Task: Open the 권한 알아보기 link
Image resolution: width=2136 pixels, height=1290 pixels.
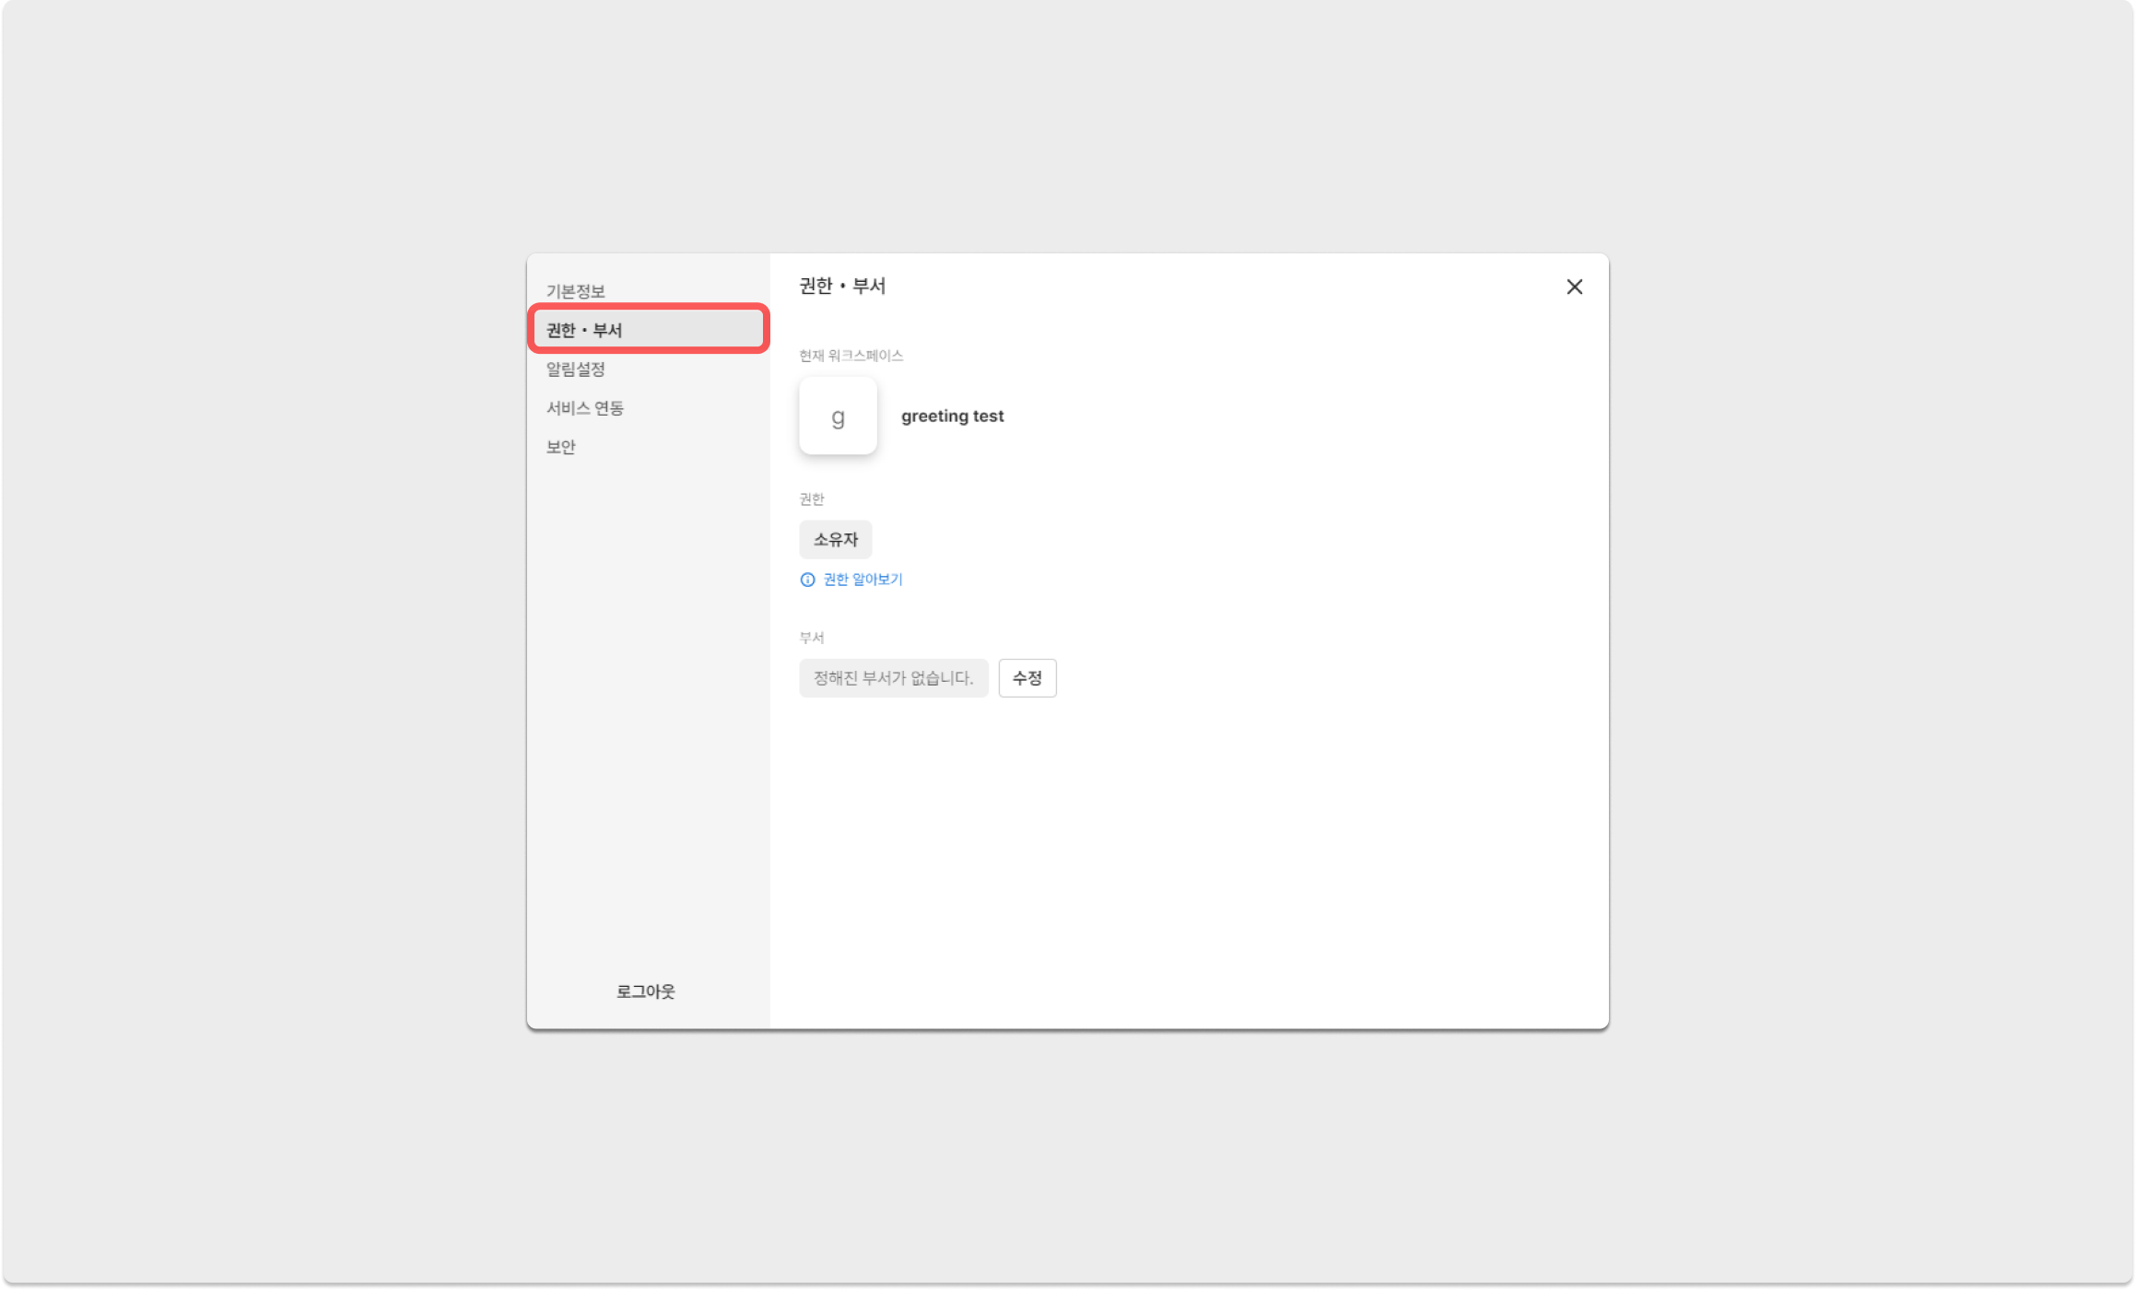Action: click(x=863, y=580)
